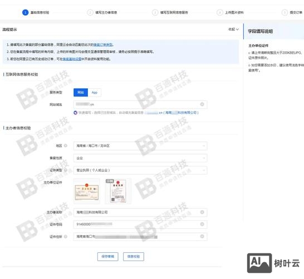Clear the 证件住所 field with X icon
304x279 pixels.
[202, 237]
